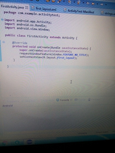The height and width of the screenshot is (153, 115).
Task: Open the green K app in taskbar
Action: coord(17,142)
